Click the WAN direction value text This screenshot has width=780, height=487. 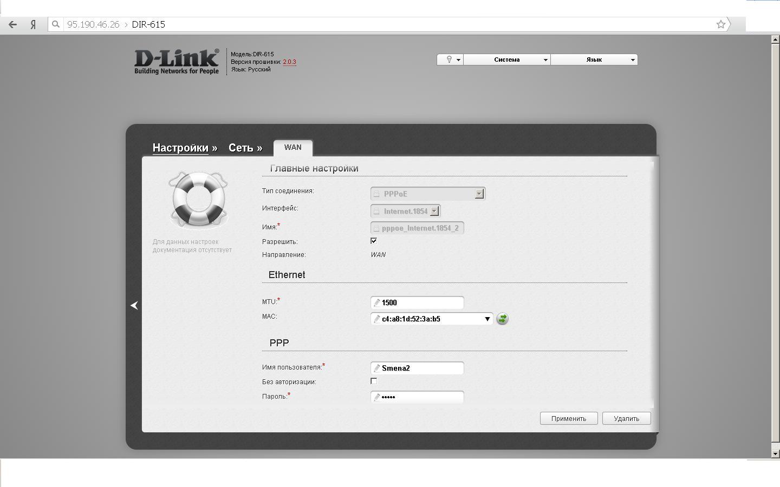click(x=378, y=255)
